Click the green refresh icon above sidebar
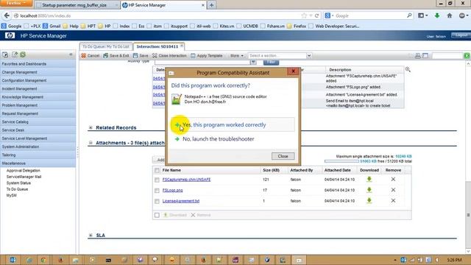Screen dimensions: 471x265 23,54
